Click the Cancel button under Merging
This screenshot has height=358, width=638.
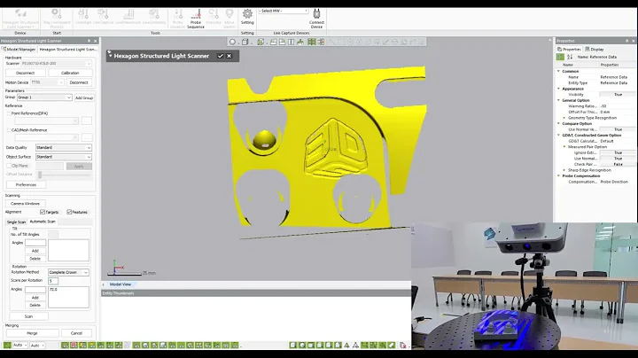coord(76,333)
